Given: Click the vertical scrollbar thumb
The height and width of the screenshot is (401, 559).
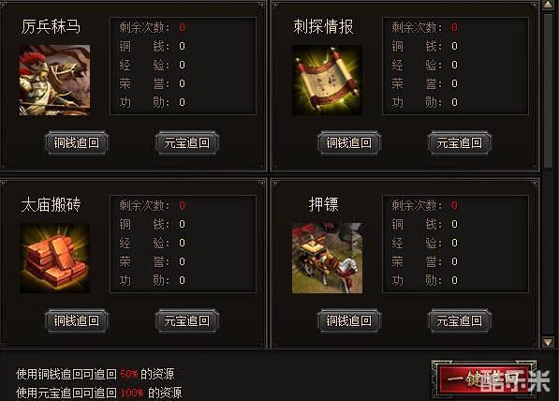Looking at the screenshot, I should [548, 90].
